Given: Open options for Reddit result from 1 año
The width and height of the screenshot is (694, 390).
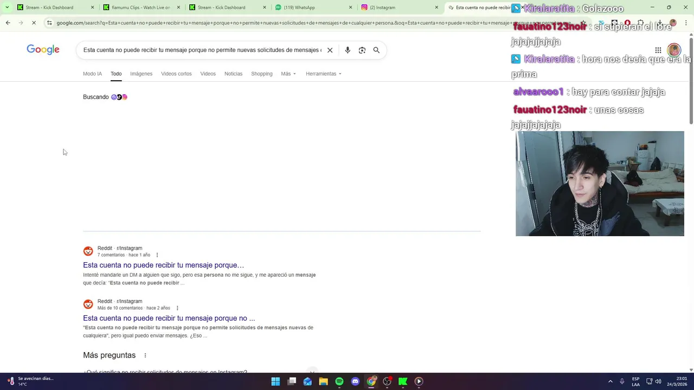Looking at the screenshot, I should coord(157,255).
